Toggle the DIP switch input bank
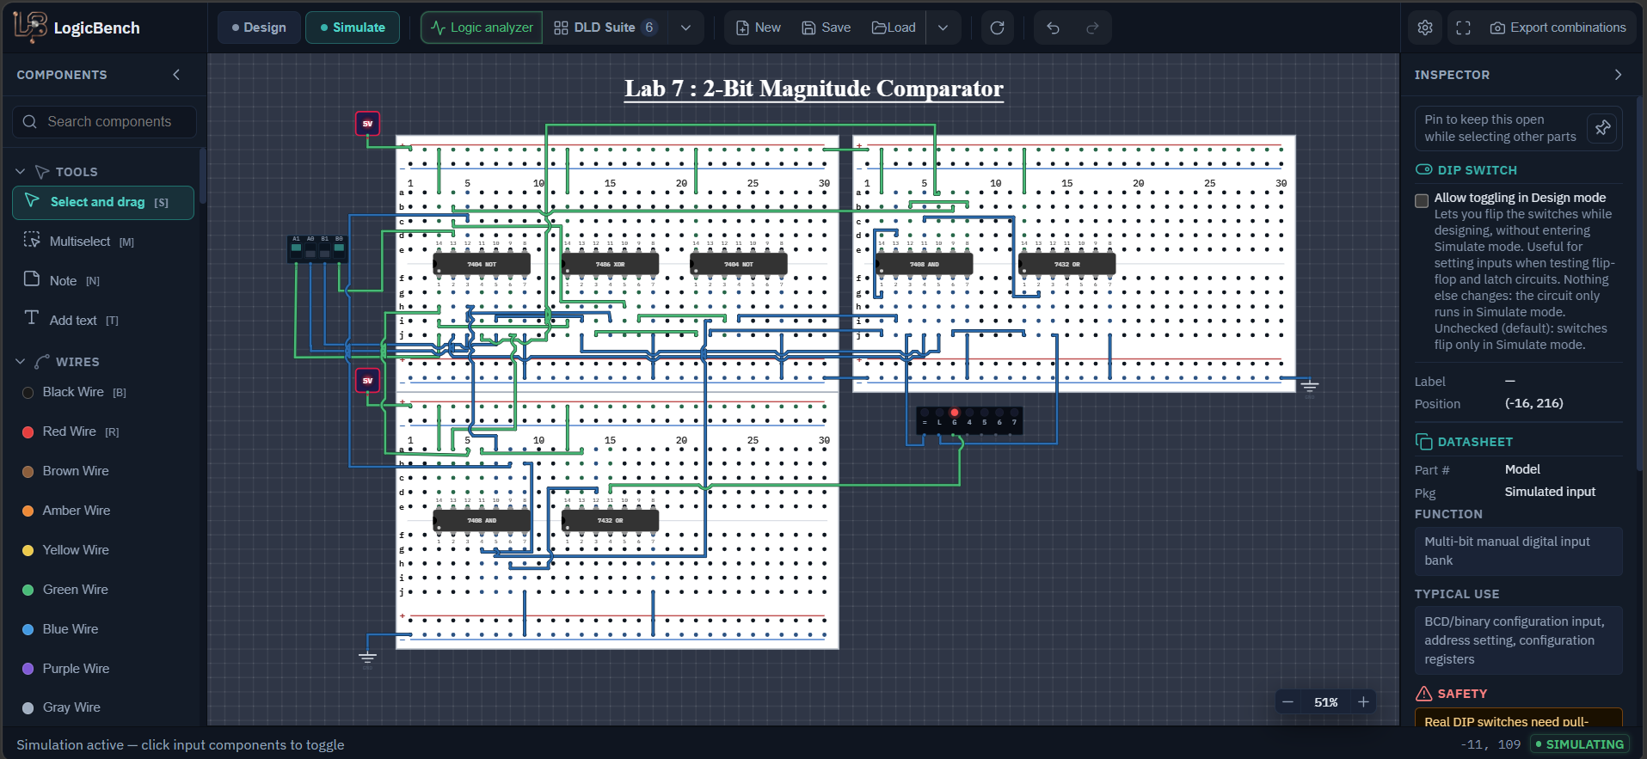Screen dimensions: 1647x759 pyautogui.click(x=316, y=248)
